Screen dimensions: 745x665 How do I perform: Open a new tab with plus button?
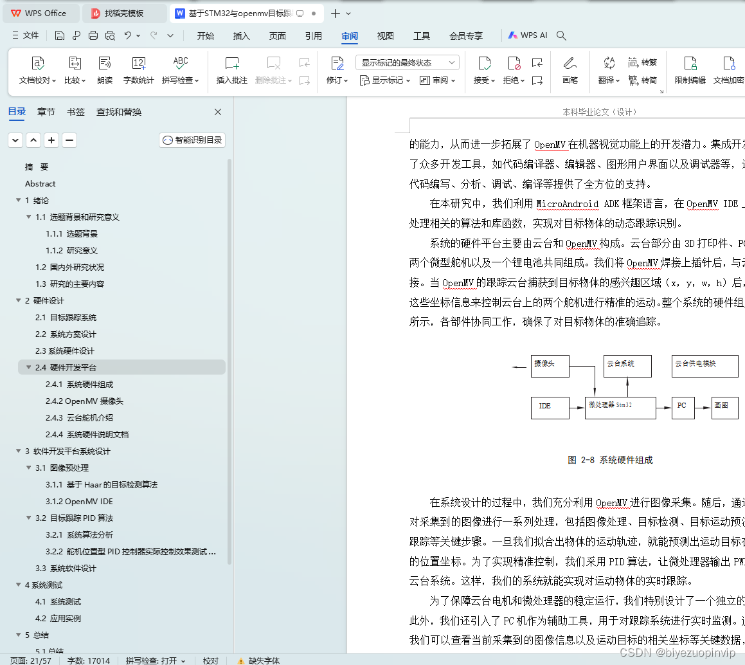click(x=336, y=14)
